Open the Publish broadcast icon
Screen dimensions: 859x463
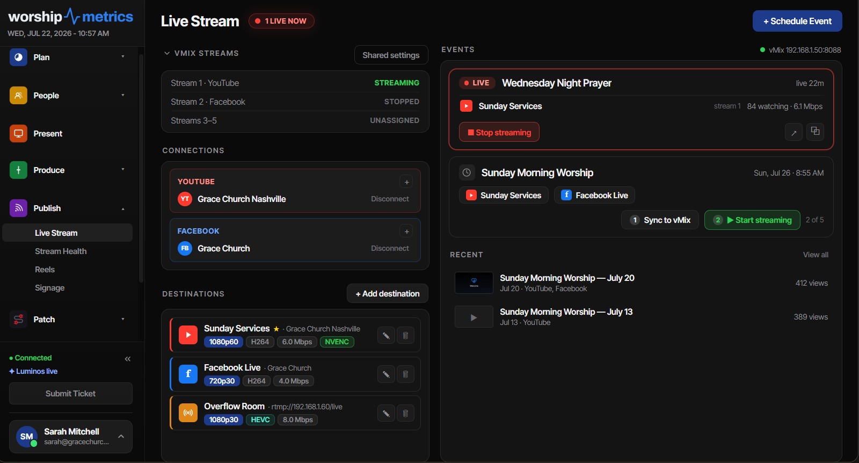pyautogui.click(x=18, y=208)
